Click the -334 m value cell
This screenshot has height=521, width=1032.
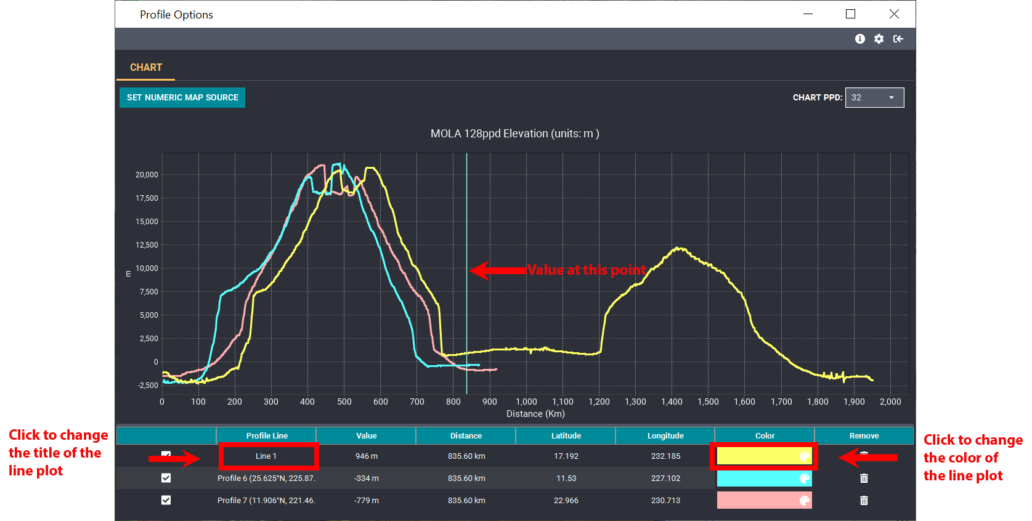point(366,478)
